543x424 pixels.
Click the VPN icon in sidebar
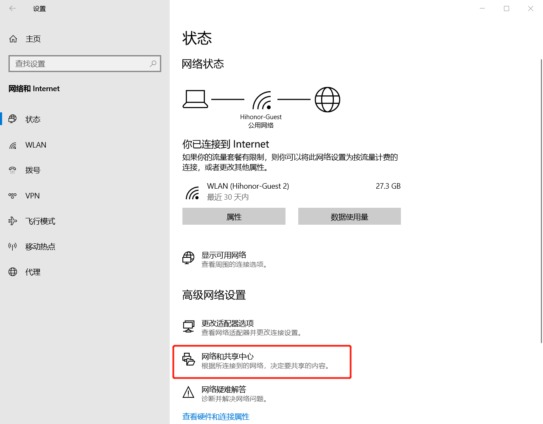point(13,196)
